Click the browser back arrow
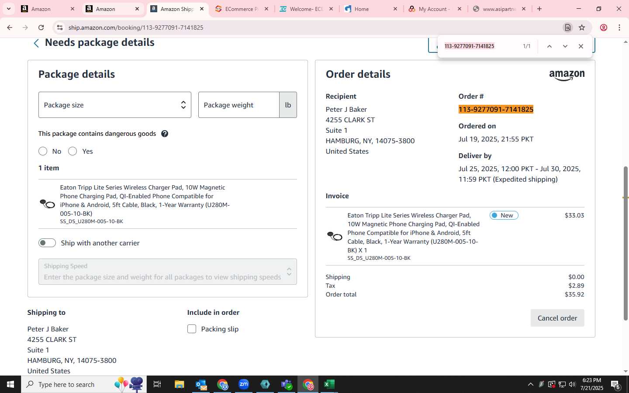 (x=10, y=28)
